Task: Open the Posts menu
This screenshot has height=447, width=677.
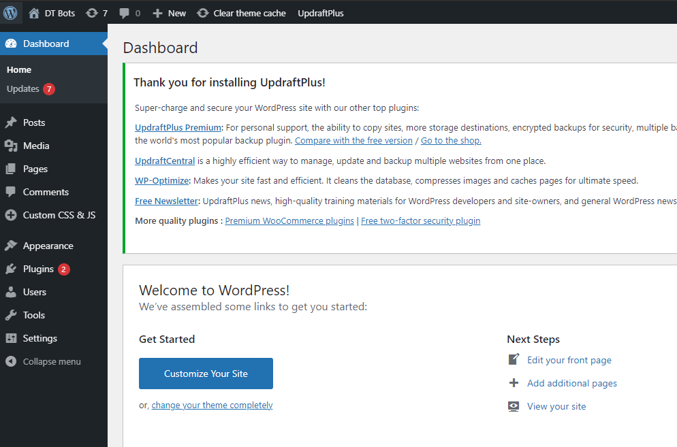Action: point(54,122)
